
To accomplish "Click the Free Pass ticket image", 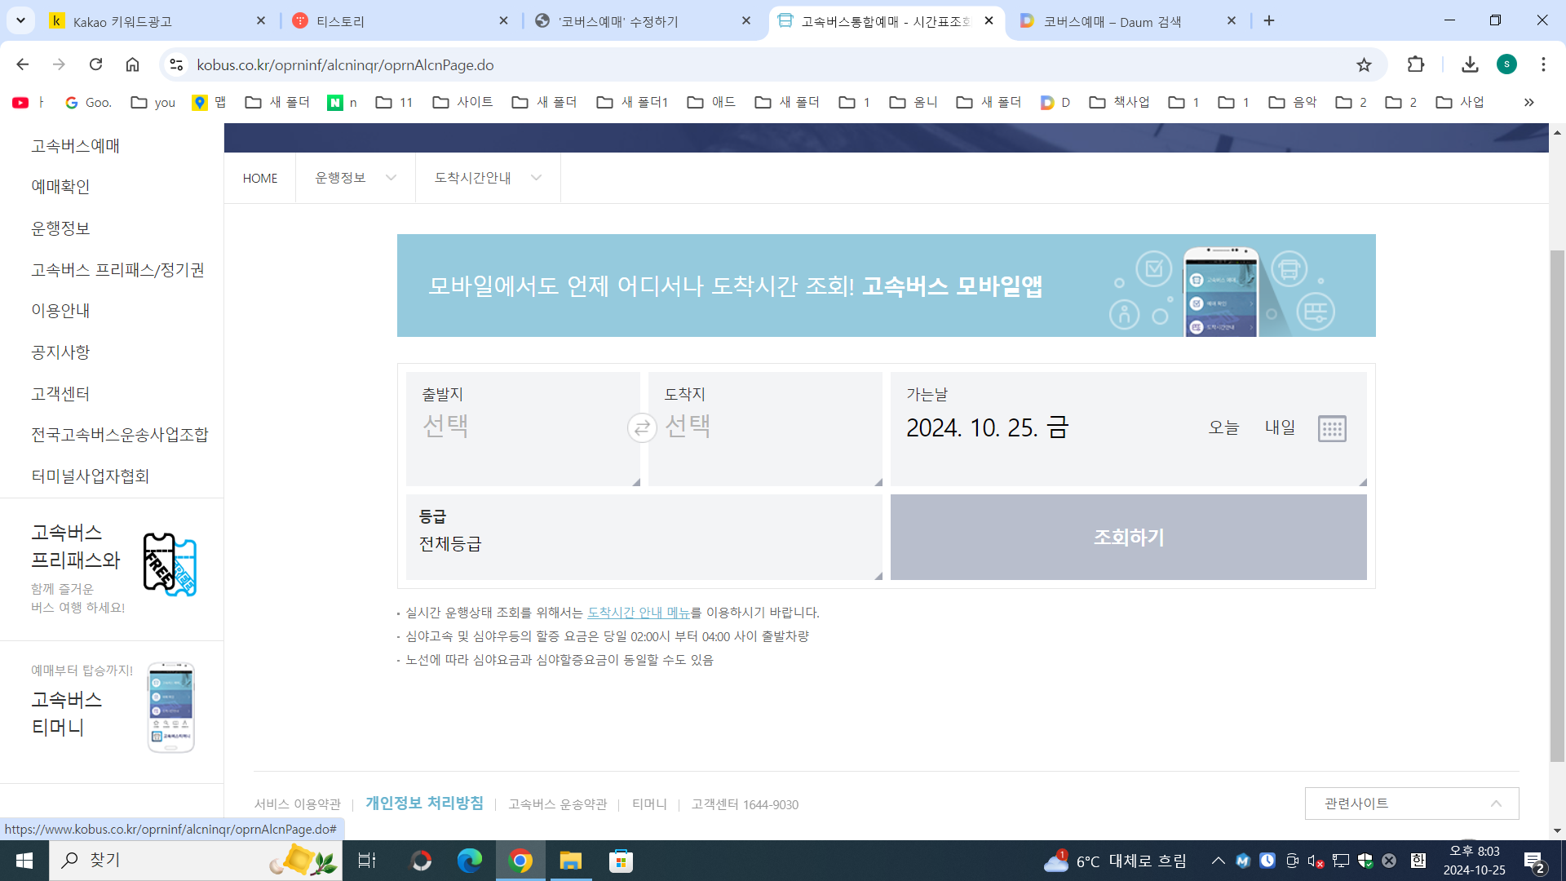I will [170, 564].
